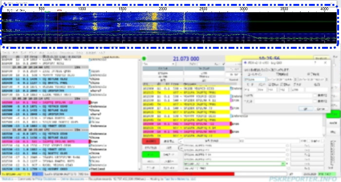Click the down arrow of band activity scrollbar
Image resolution: width=341 pixels, height=182 pixels.
pyautogui.click(x=140, y=169)
